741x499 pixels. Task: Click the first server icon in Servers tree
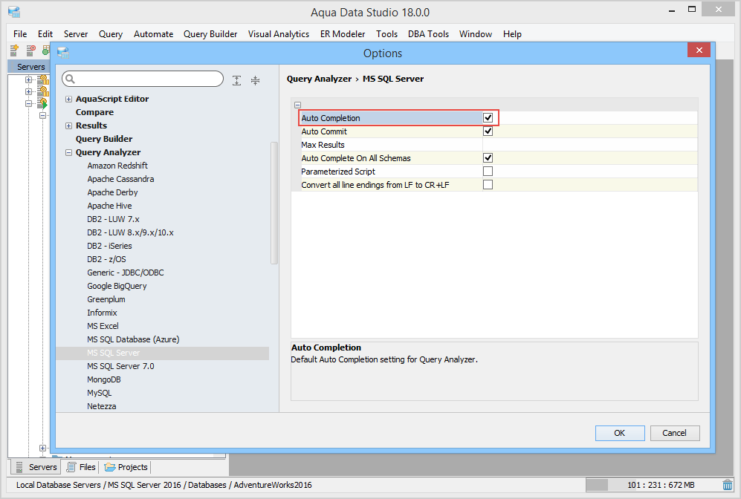[43, 79]
